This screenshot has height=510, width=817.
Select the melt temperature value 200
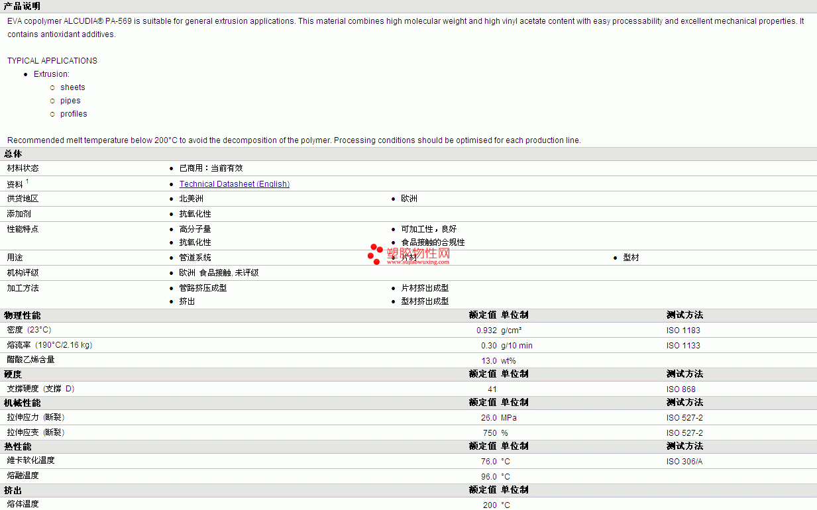[490, 505]
